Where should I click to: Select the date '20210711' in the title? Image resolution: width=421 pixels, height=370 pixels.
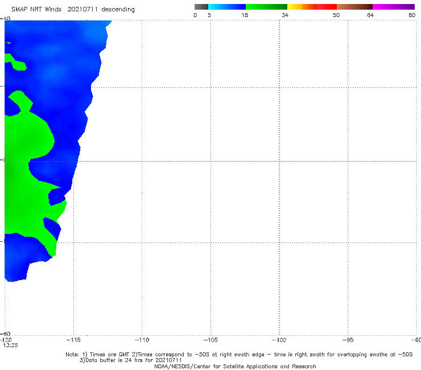pyautogui.click(x=82, y=10)
